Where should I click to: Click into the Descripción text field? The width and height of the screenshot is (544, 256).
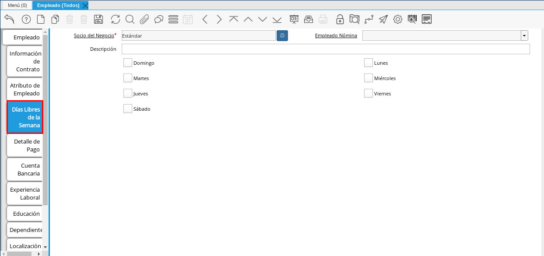point(325,49)
